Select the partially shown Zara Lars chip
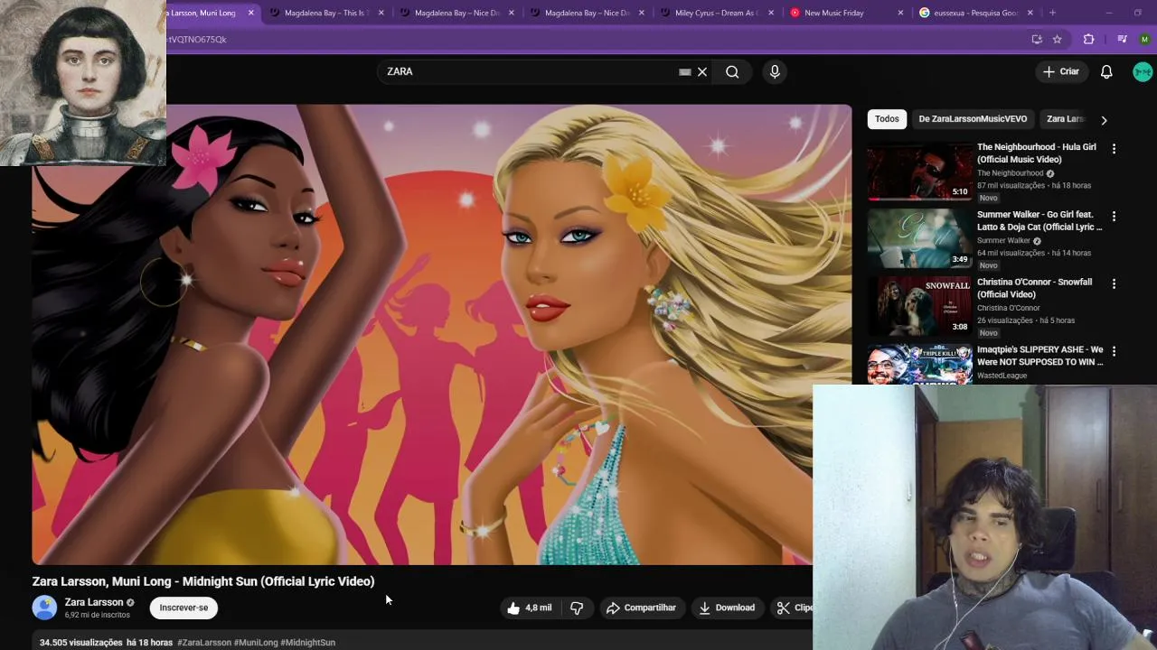Image resolution: width=1157 pixels, height=650 pixels. point(1064,119)
